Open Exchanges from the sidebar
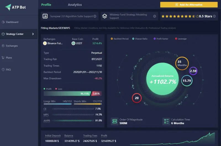 click(x=12, y=46)
